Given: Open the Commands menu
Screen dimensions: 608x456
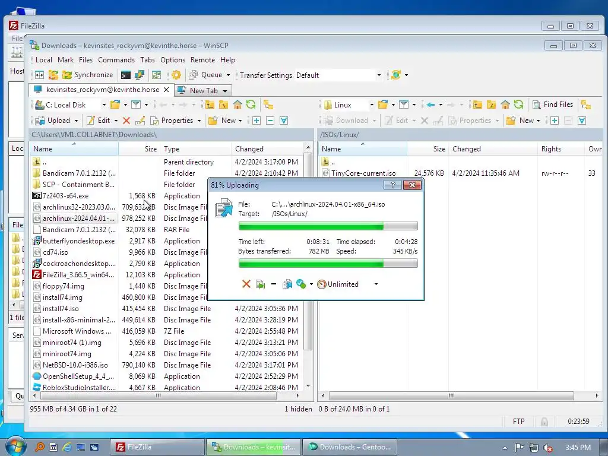Looking at the screenshot, I should [116, 60].
